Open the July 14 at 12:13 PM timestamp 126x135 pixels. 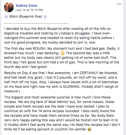coord(29,10)
